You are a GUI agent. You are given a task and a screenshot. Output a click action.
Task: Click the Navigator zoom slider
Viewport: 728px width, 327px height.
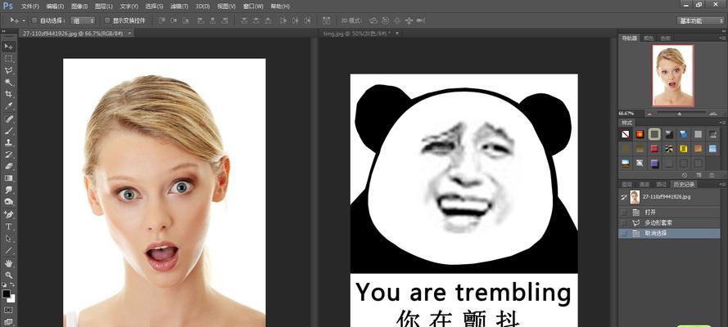click(x=679, y=114)
